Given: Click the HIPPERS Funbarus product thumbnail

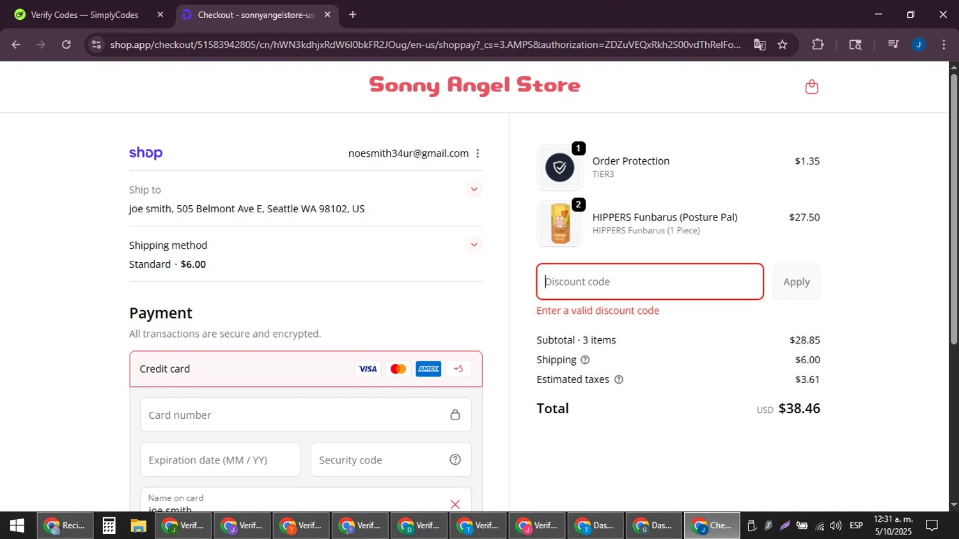Looking at the screenshot, I should [x=559, y=224].
